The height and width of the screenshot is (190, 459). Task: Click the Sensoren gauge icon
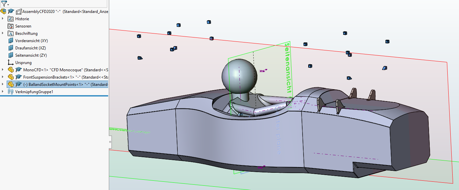click(11, 26)
